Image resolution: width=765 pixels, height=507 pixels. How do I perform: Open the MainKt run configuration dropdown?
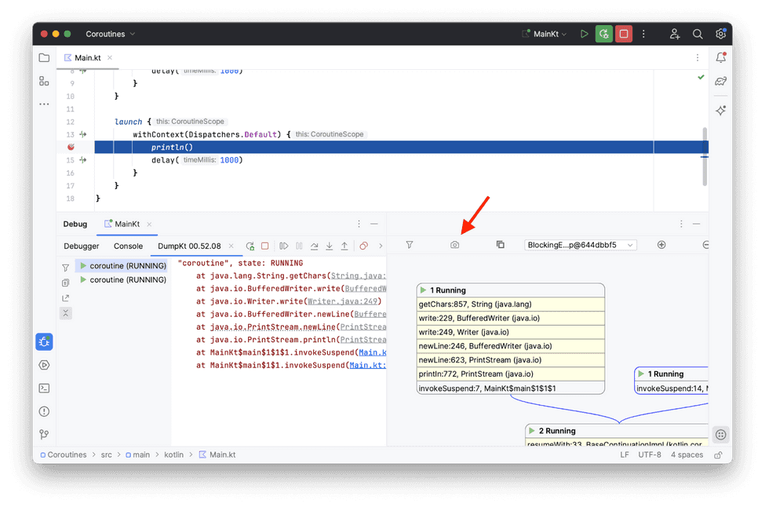pos(545,34)
